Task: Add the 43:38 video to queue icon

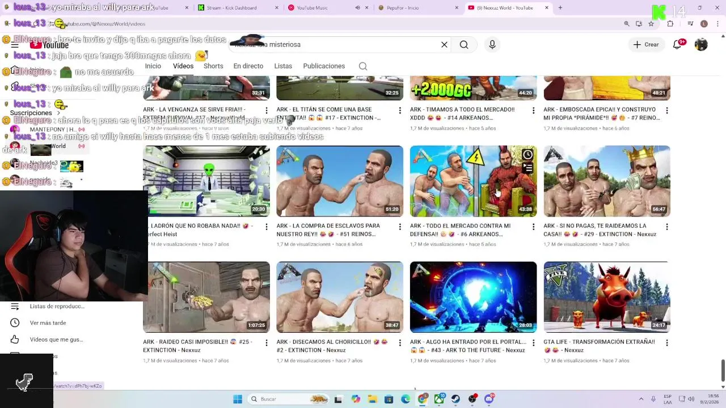Action: click(527, 168)
